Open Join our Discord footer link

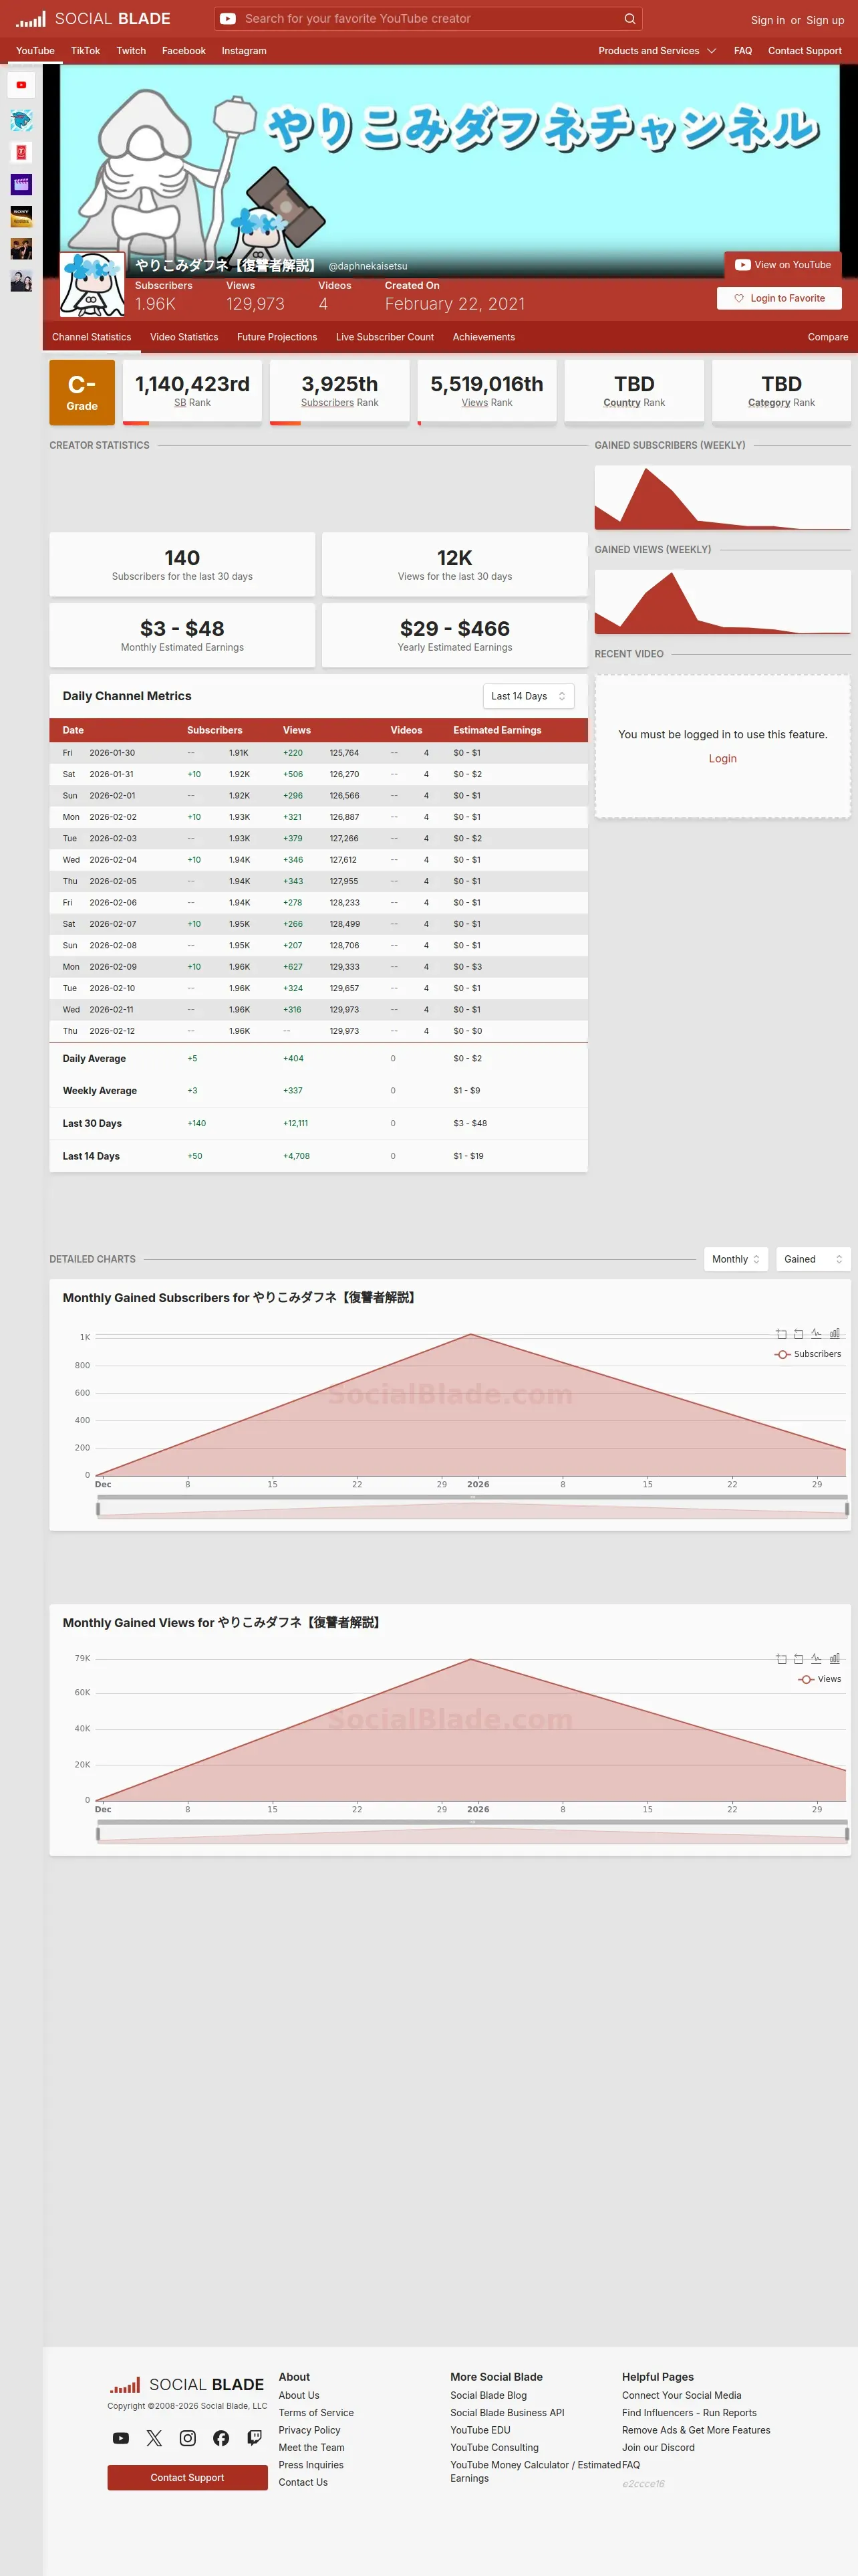click(658, 2448)
